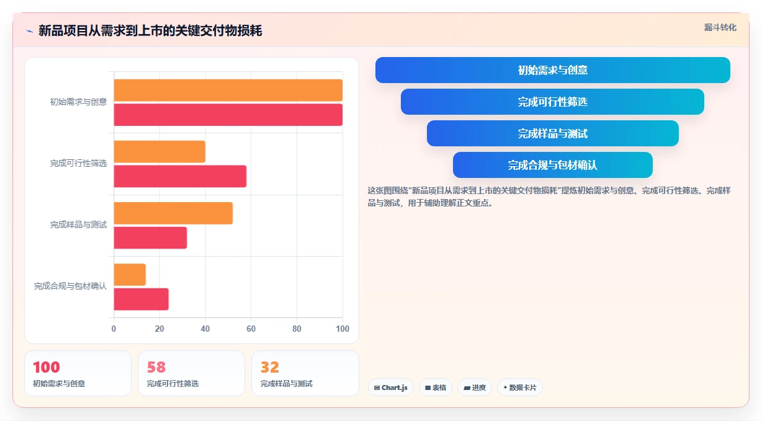
Task: Click the 漏斗转化 badge in the header
Action: pyautogui.click(x=720, y=27)
